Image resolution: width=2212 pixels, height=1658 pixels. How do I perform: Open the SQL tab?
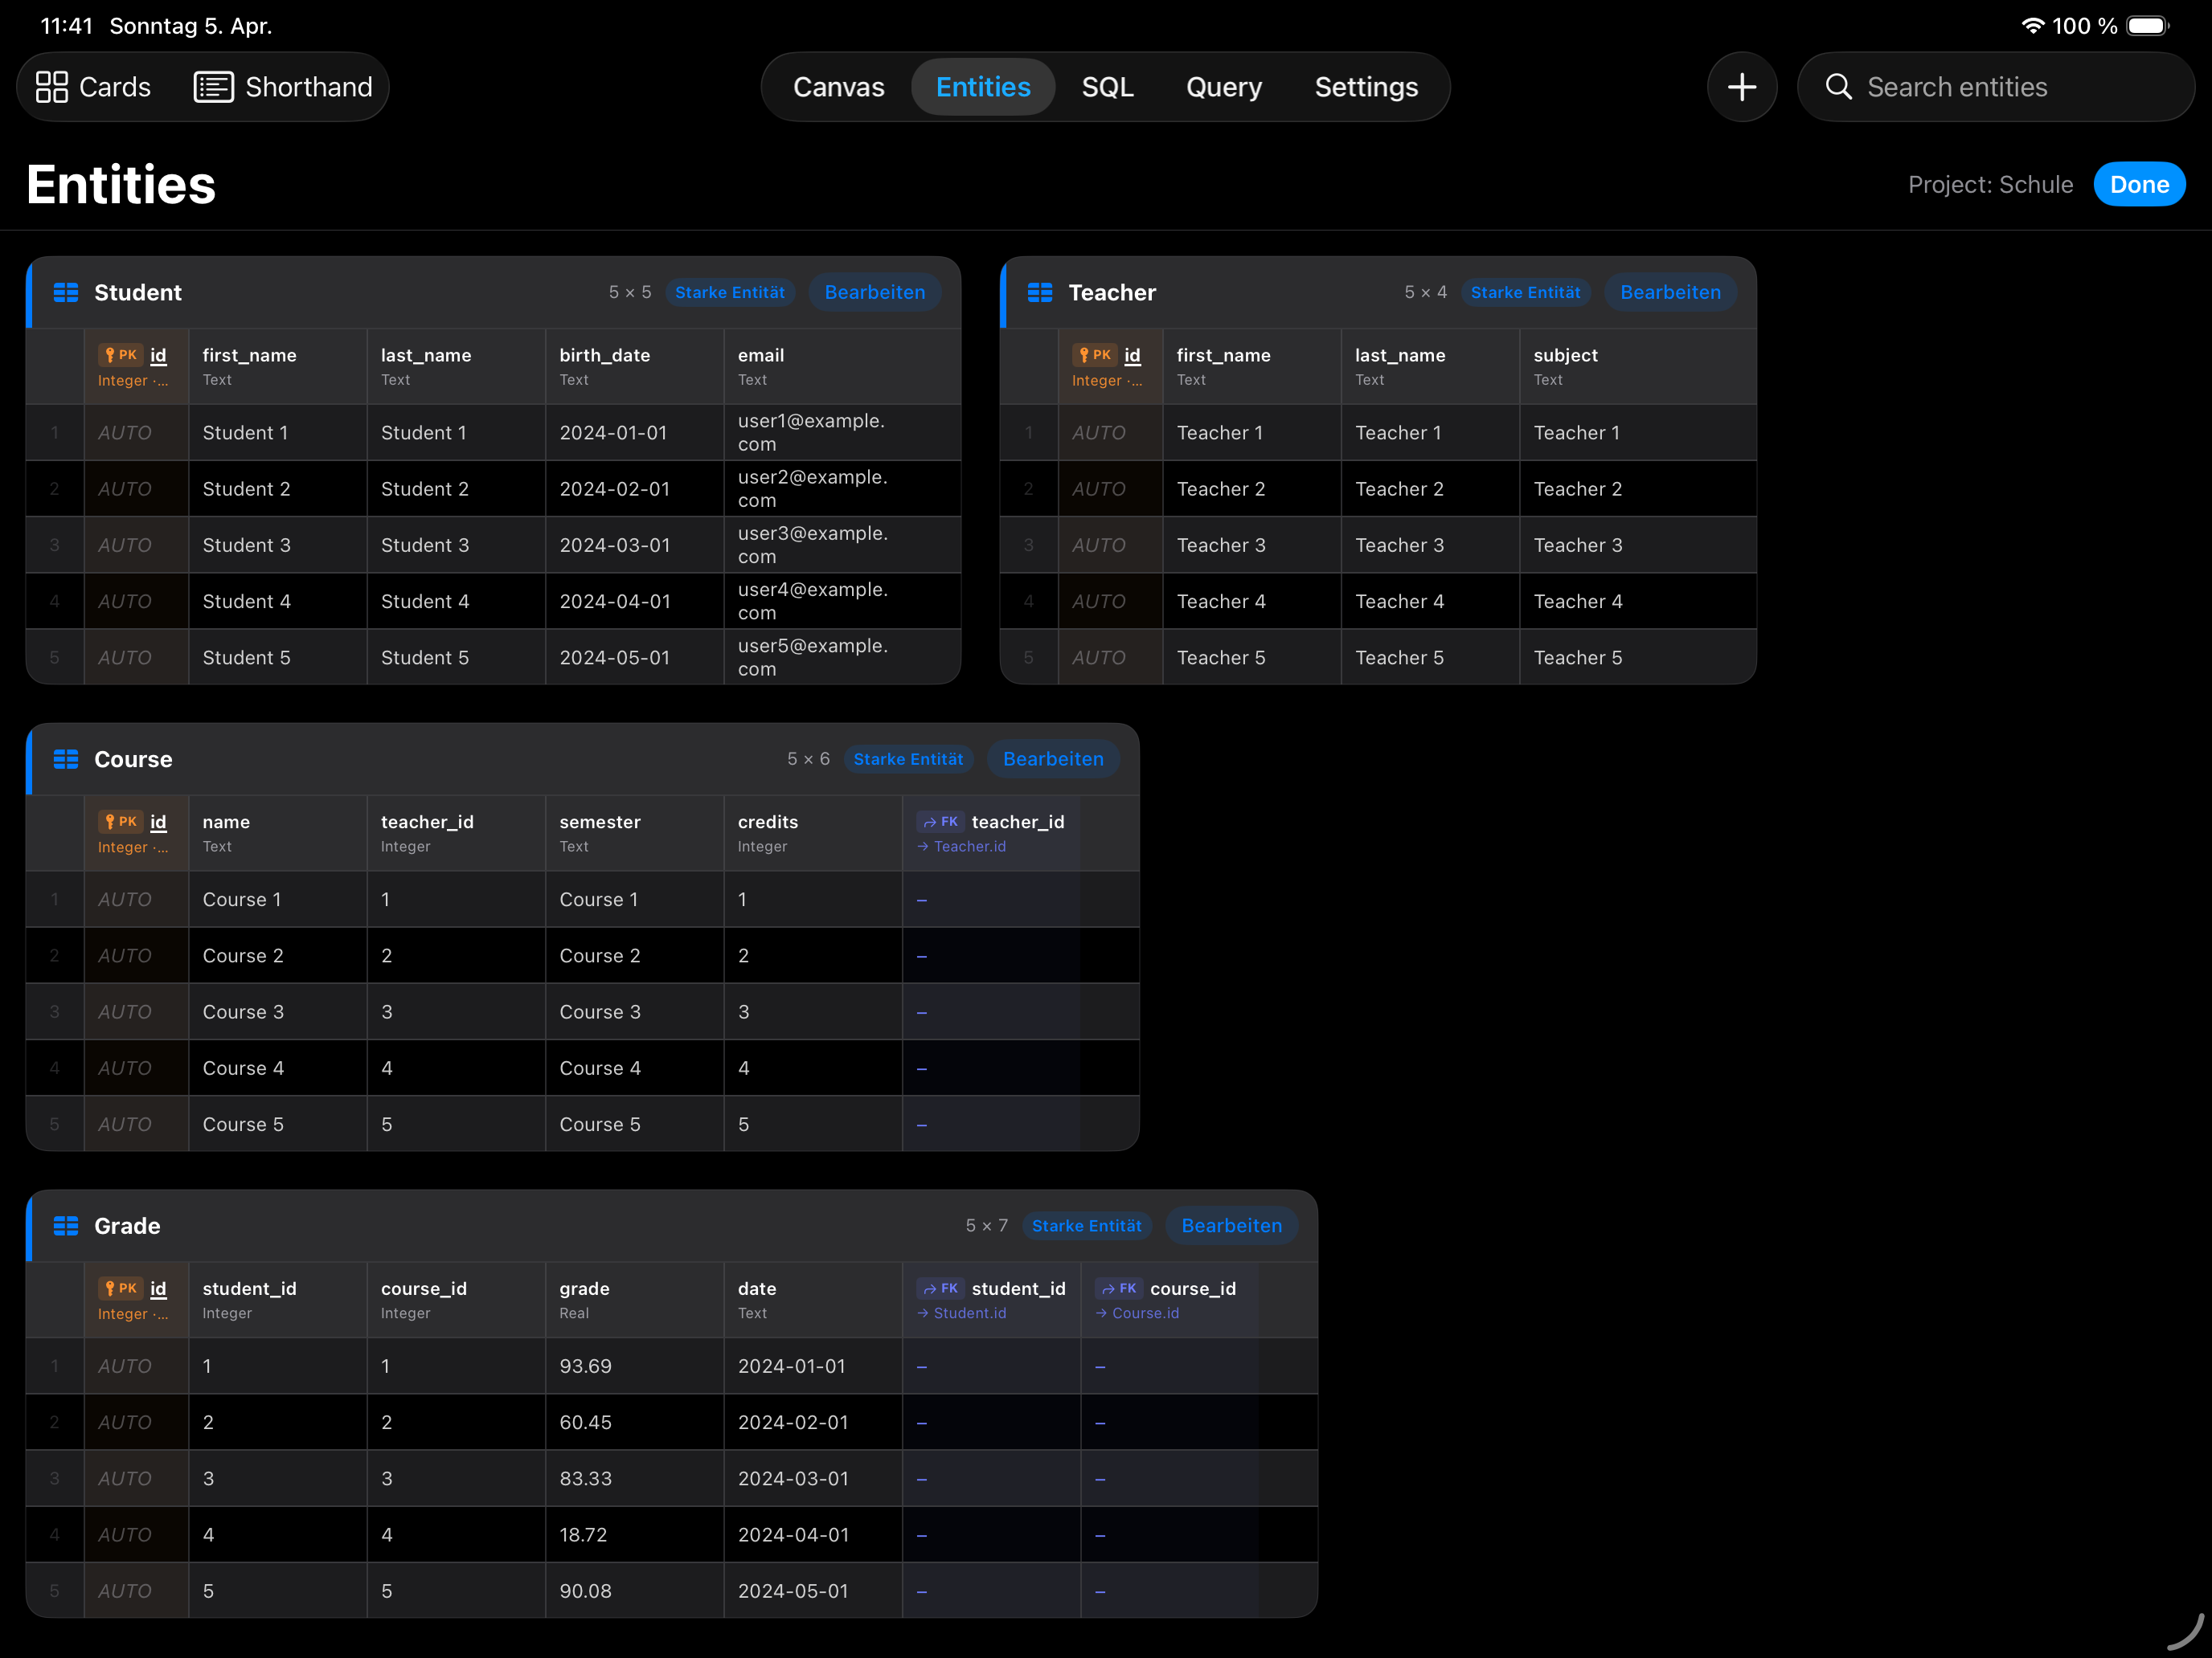[1107, 87]
